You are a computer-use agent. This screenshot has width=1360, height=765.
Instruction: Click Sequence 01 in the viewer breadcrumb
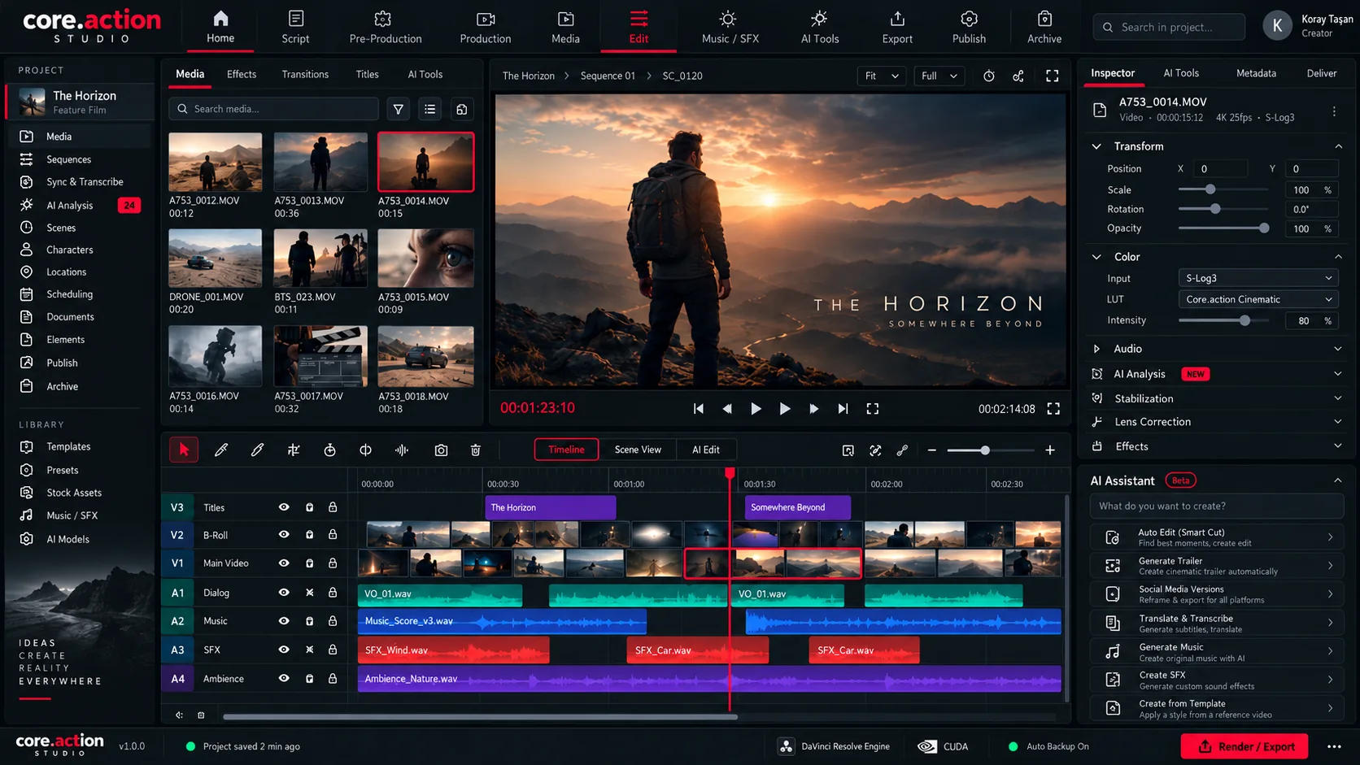608,76
